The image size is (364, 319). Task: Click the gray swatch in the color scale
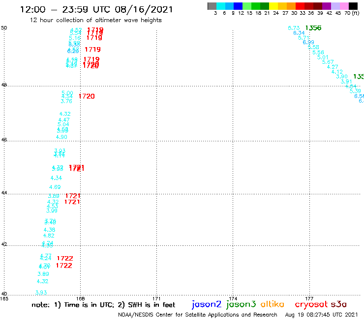pos(212,6)
